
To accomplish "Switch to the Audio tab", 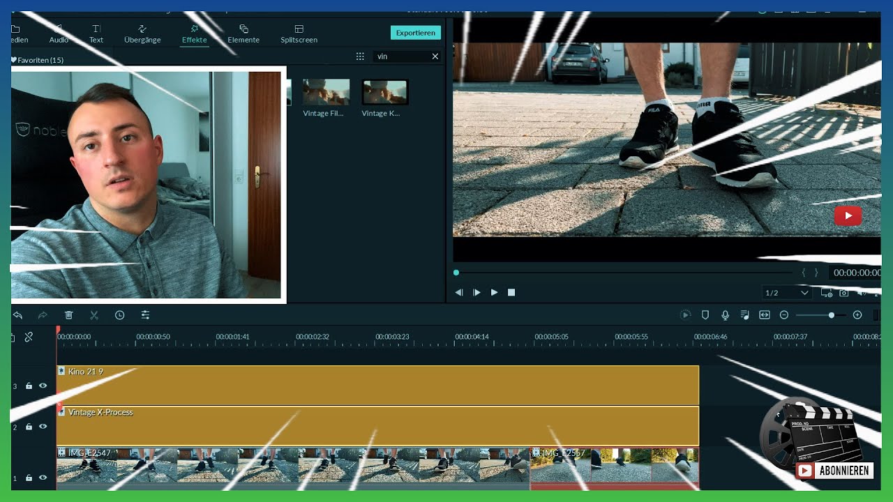I will [x=59, y=34].
